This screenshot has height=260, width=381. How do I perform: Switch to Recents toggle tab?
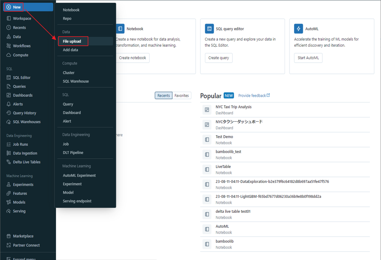coord(164,96)
